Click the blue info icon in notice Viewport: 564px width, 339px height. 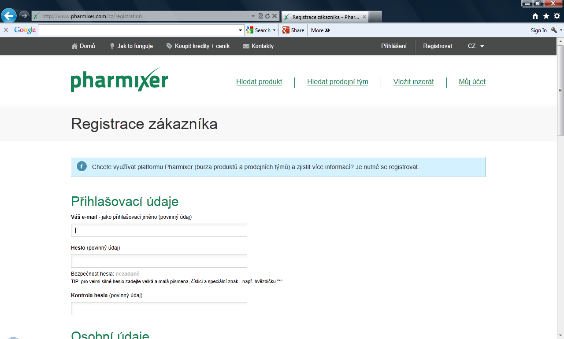pos(82,166)
